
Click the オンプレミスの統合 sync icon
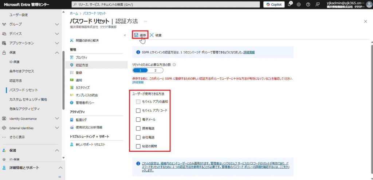click(x=72, y=95)
